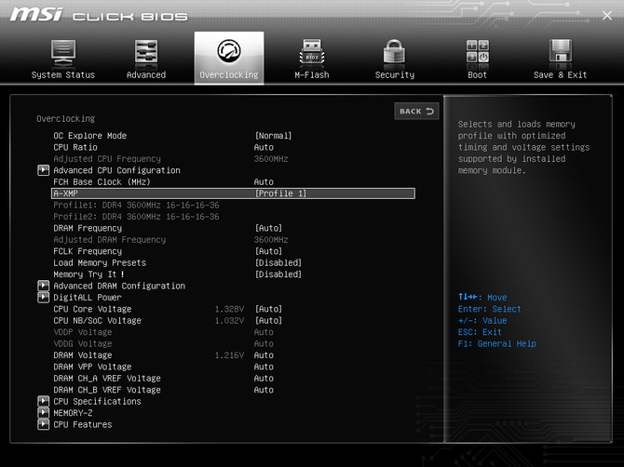This screenshot has height=467, width=624.
Task: Select the OC Explore Mode row label
Action: [90, 136]
